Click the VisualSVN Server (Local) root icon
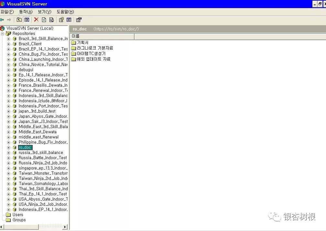 (x=3, y=28)
